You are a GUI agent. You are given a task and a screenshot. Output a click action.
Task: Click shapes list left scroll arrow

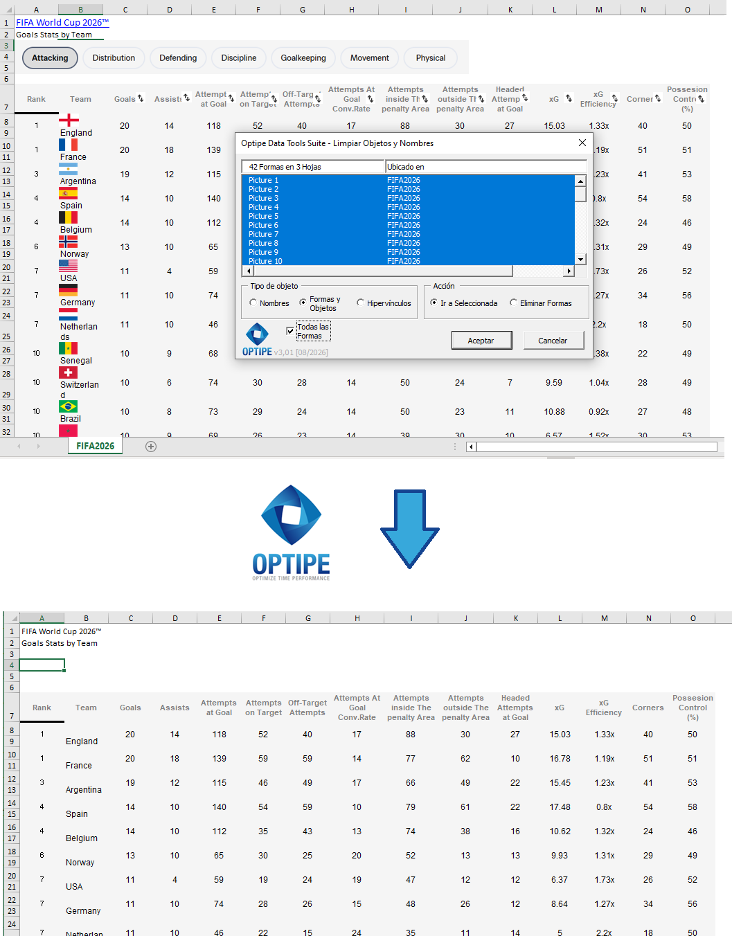click(248, 271)
